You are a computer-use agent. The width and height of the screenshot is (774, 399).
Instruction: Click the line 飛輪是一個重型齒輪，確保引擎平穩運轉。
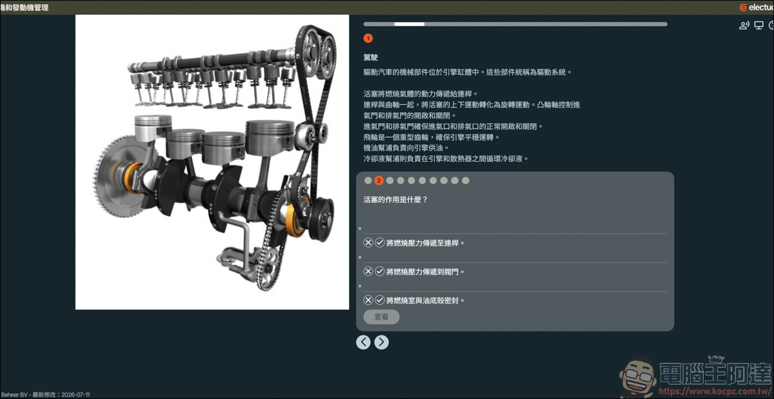pos(432,137)
